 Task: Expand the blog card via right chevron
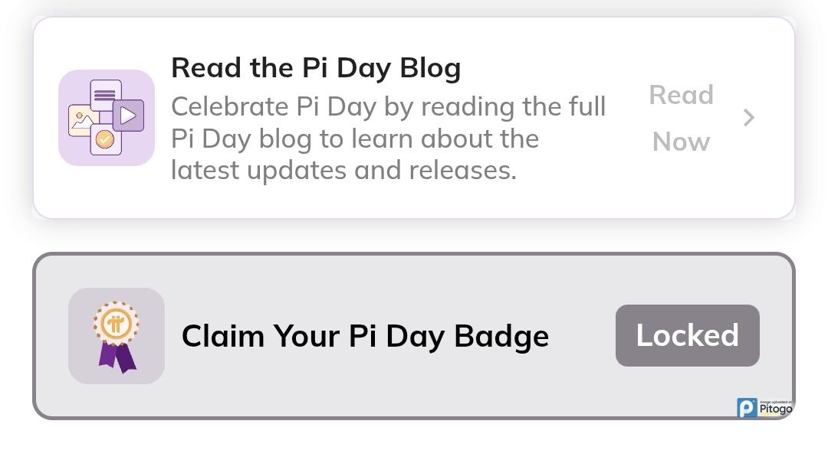749,117
